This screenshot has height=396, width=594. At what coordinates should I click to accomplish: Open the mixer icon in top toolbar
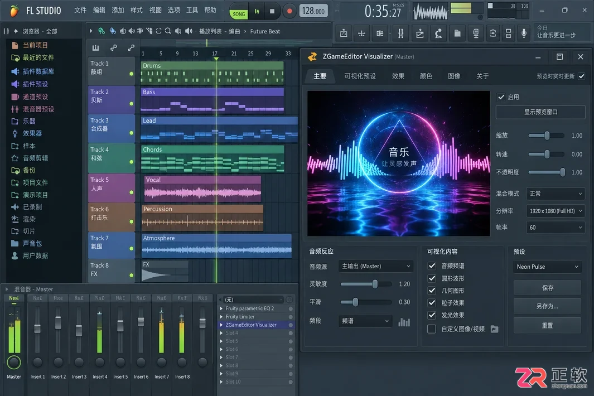click(x=400, y=33)
